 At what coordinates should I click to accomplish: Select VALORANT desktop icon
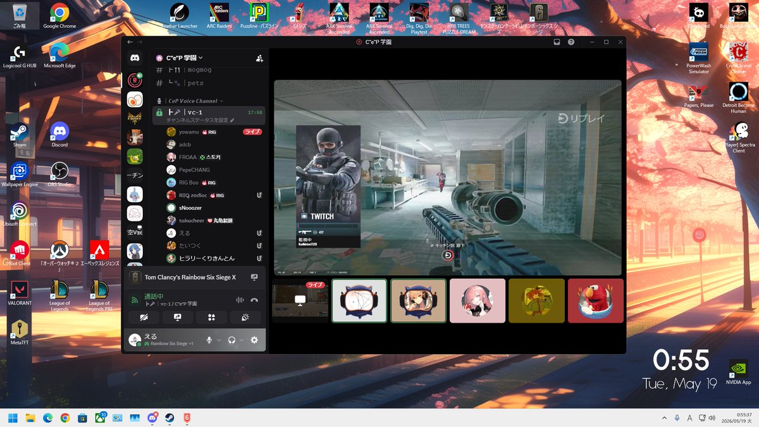(20, 293)
